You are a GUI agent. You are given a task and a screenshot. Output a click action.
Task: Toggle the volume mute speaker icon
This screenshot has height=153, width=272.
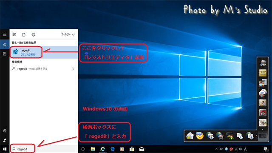pyautogui.click(x=241, y=149)
